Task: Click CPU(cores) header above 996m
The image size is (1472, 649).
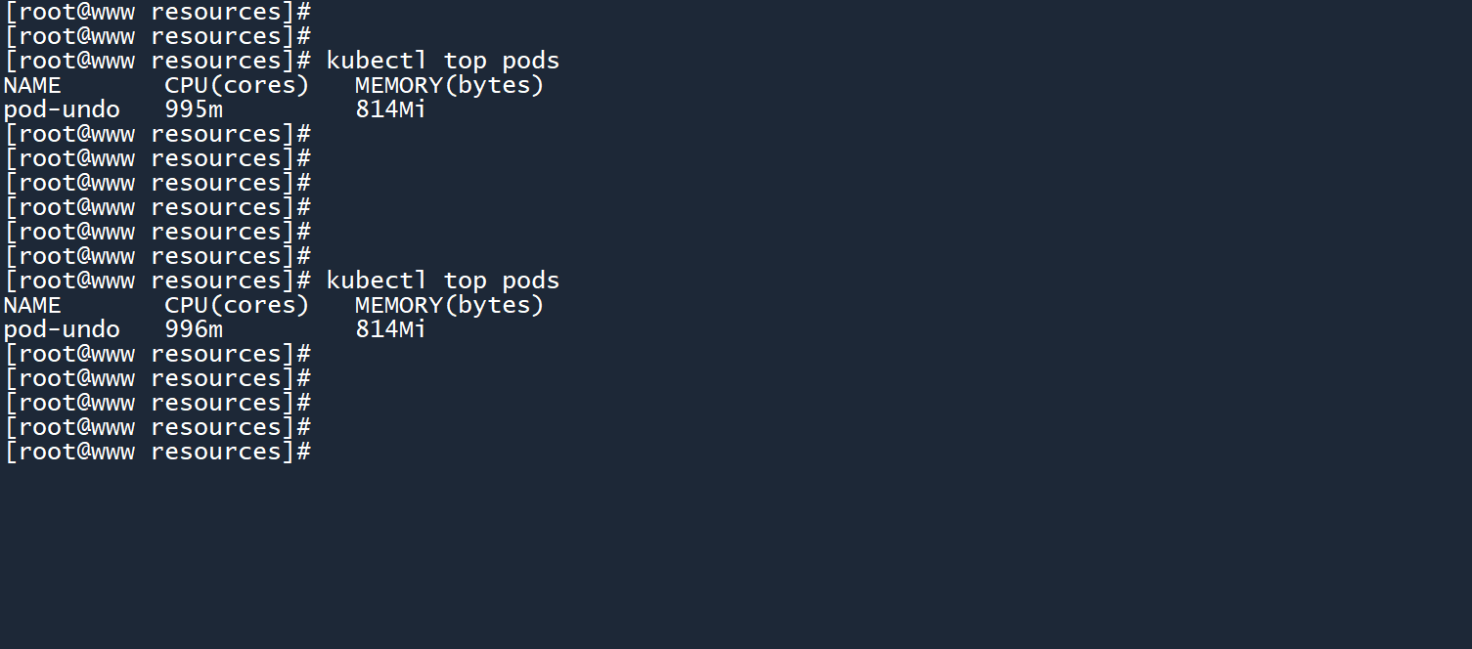Action: coord(237,305)
